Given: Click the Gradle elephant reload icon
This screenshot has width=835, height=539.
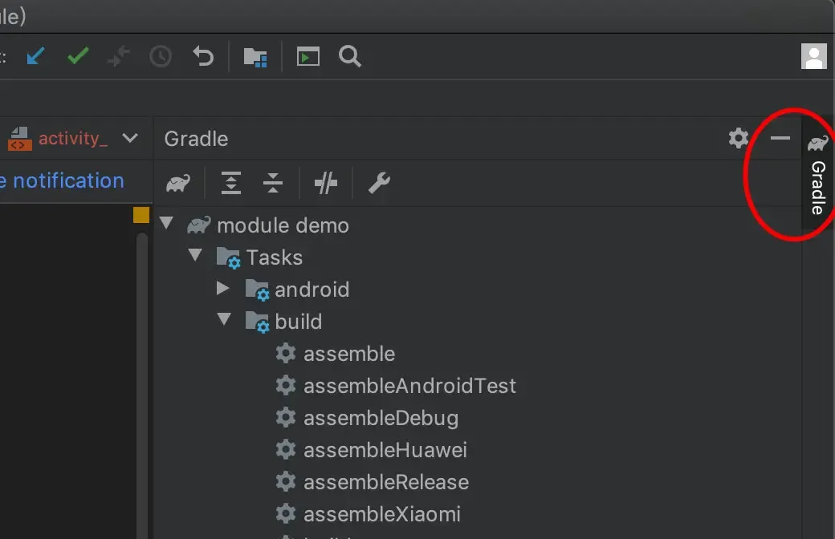Looking at the screenshot, I should tap(178, 184).
